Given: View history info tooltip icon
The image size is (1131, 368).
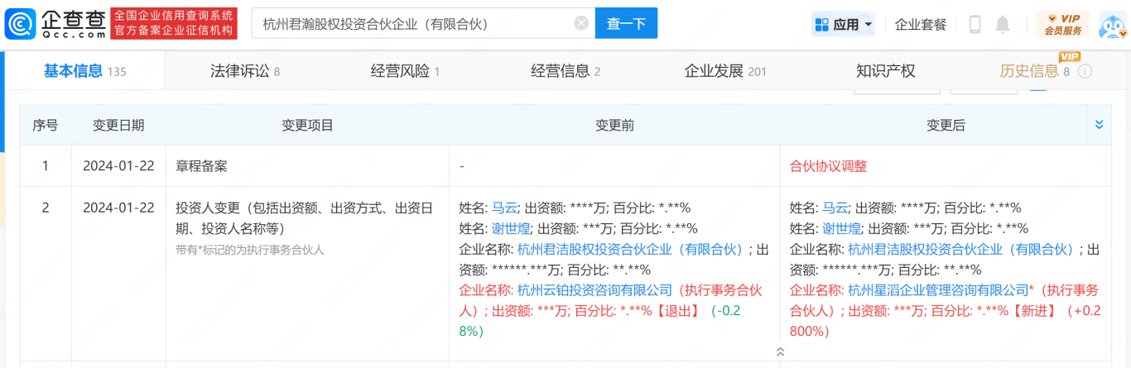Looking at the screenshot, I should [x=1085, y=71].
